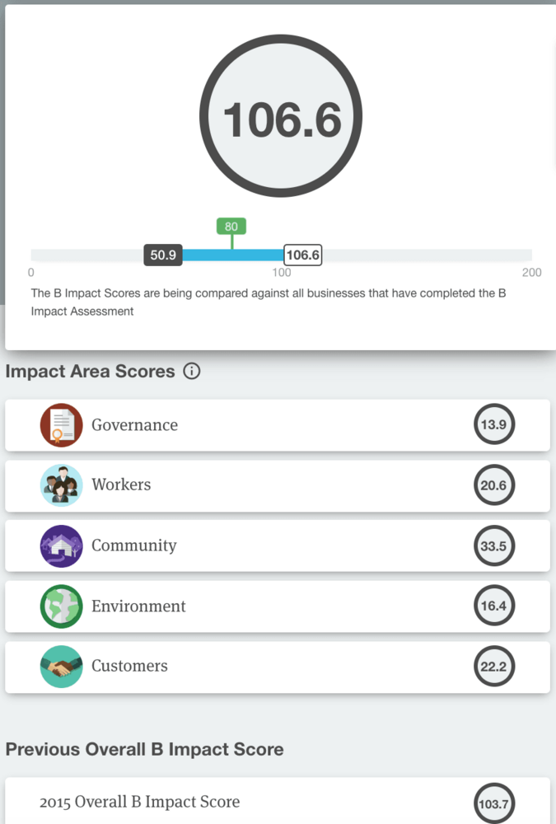Click the 103.7 previous score badge

coord(494,804)
